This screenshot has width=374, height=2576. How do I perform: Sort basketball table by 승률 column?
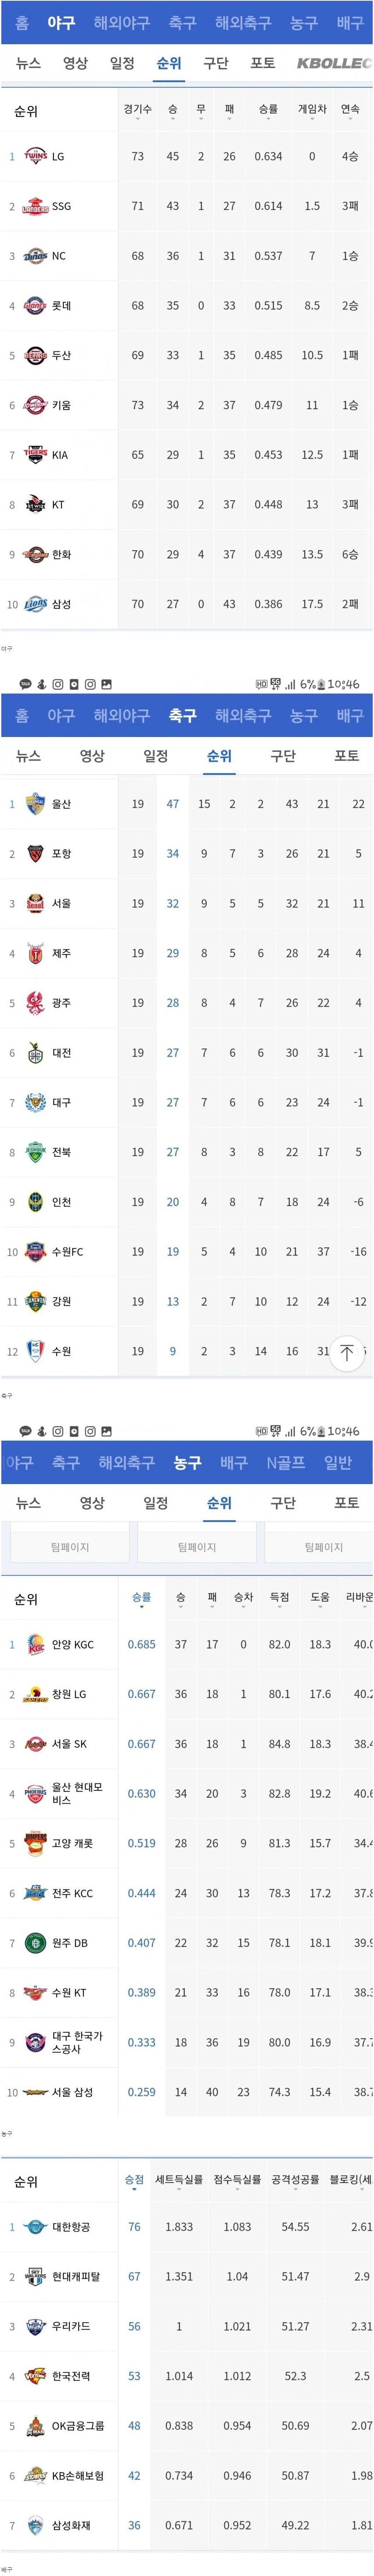click(x=142, y=1598)
